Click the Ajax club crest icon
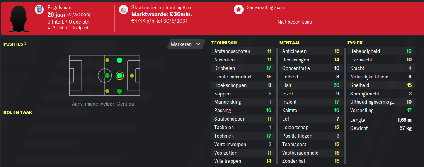The image size is (424, 167). point(123,10)
